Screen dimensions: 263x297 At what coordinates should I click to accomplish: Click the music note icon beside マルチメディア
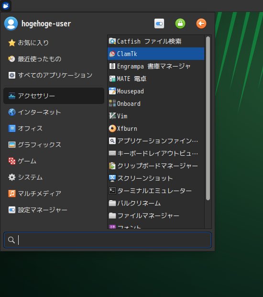point(12,194)
